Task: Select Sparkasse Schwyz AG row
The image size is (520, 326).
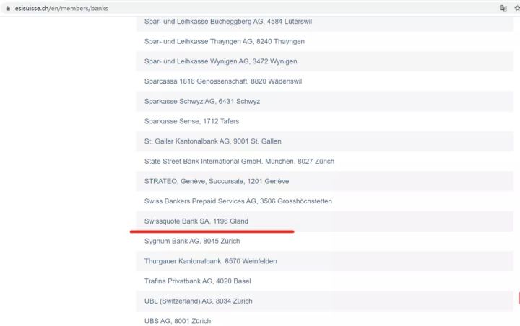Action: click(325, 102)
